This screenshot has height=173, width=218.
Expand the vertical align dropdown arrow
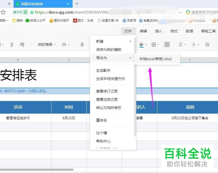pos(198,45)
